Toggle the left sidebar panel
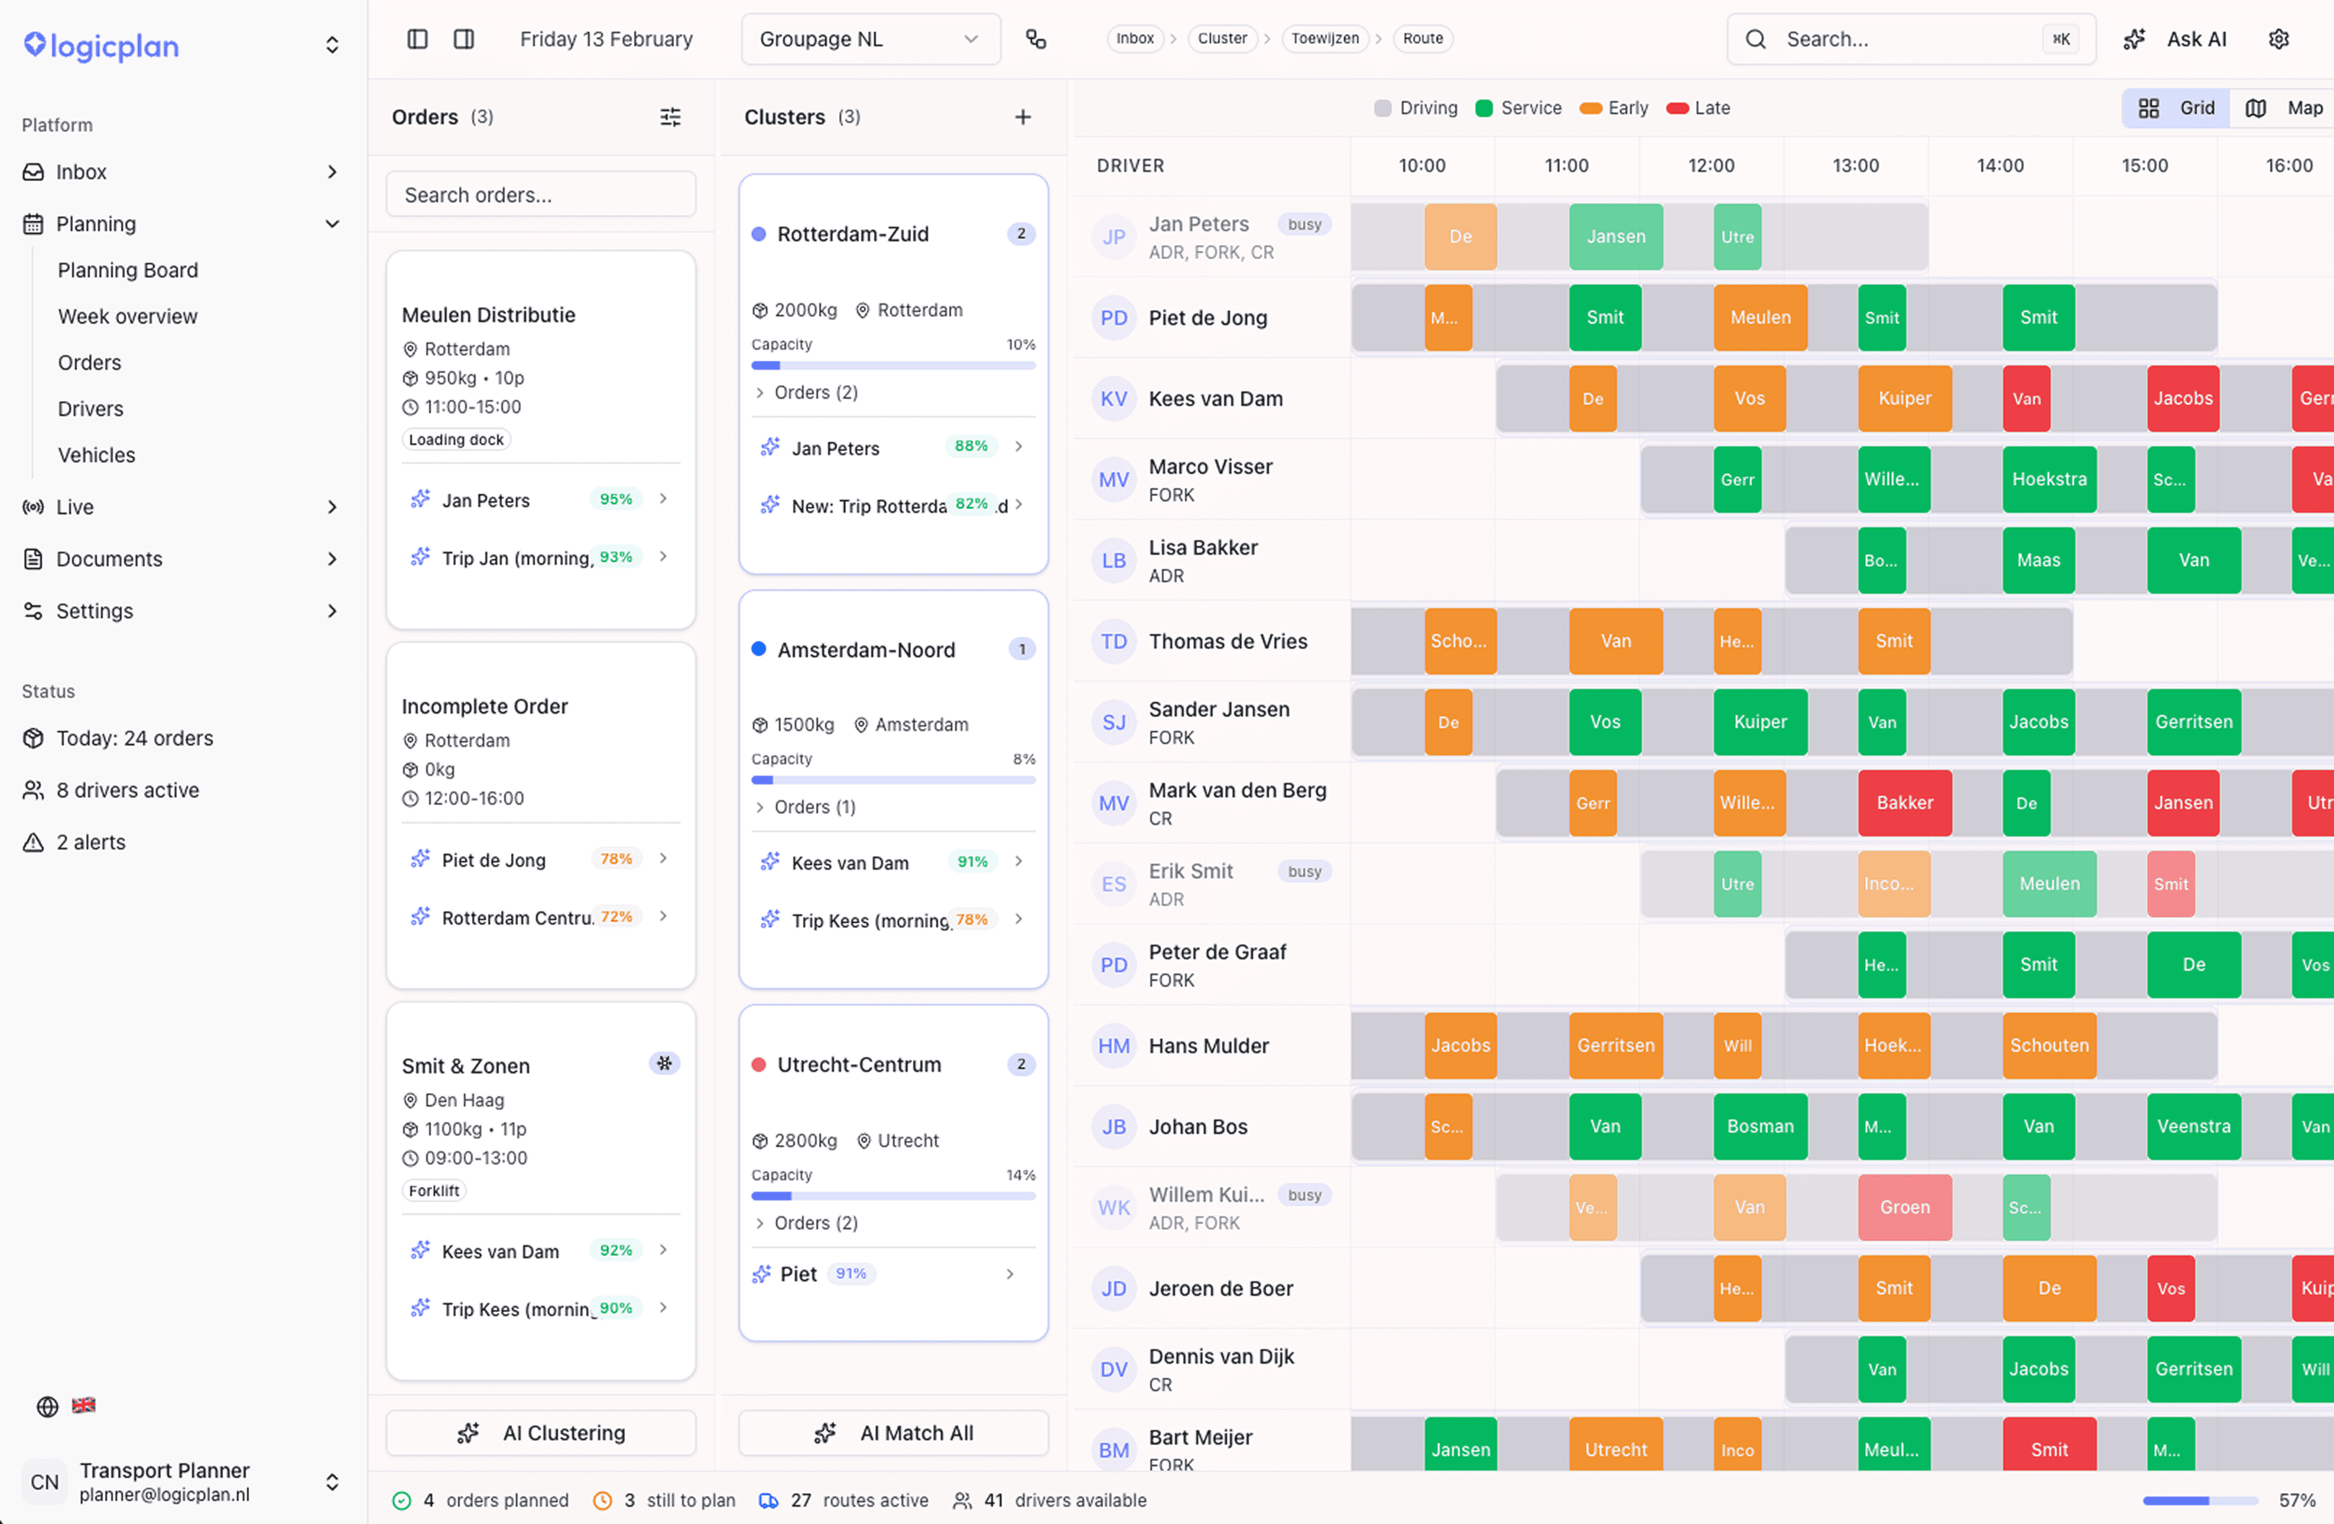 coord(418,39)
